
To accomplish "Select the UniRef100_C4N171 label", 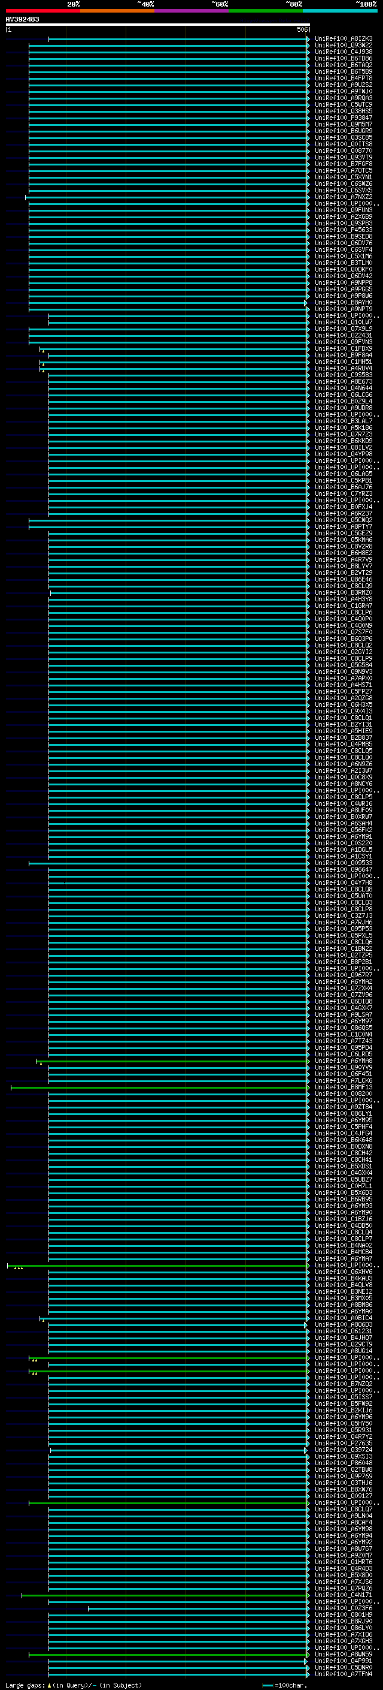I will tap(344, 1594).
